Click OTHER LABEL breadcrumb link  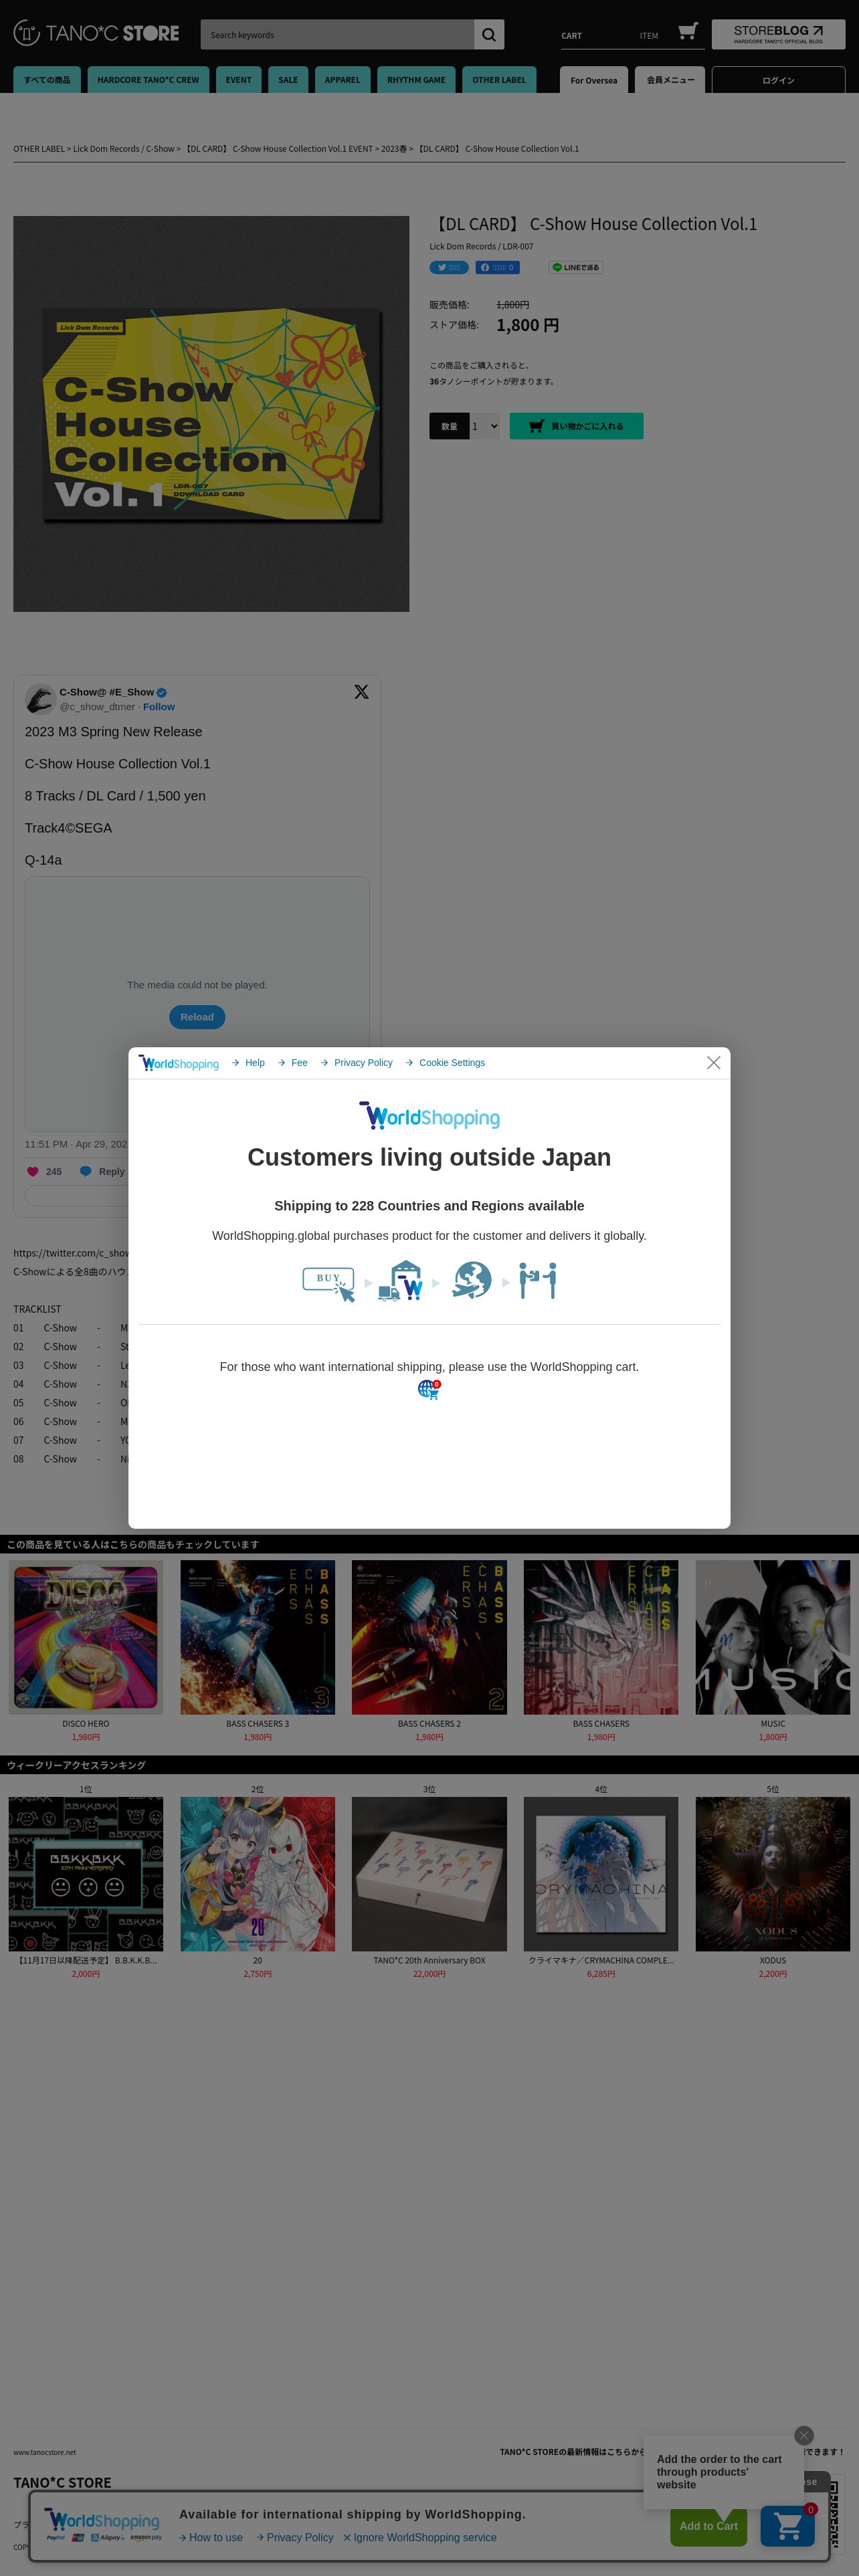[39, 149]
